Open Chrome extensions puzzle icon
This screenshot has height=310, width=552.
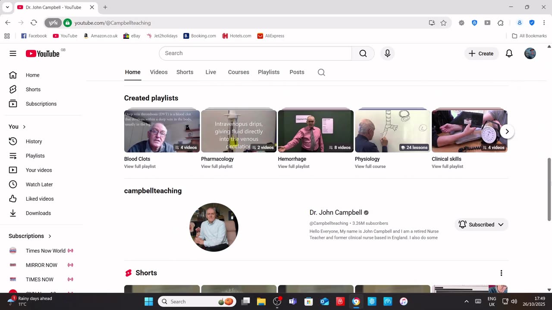click(501, 23)
